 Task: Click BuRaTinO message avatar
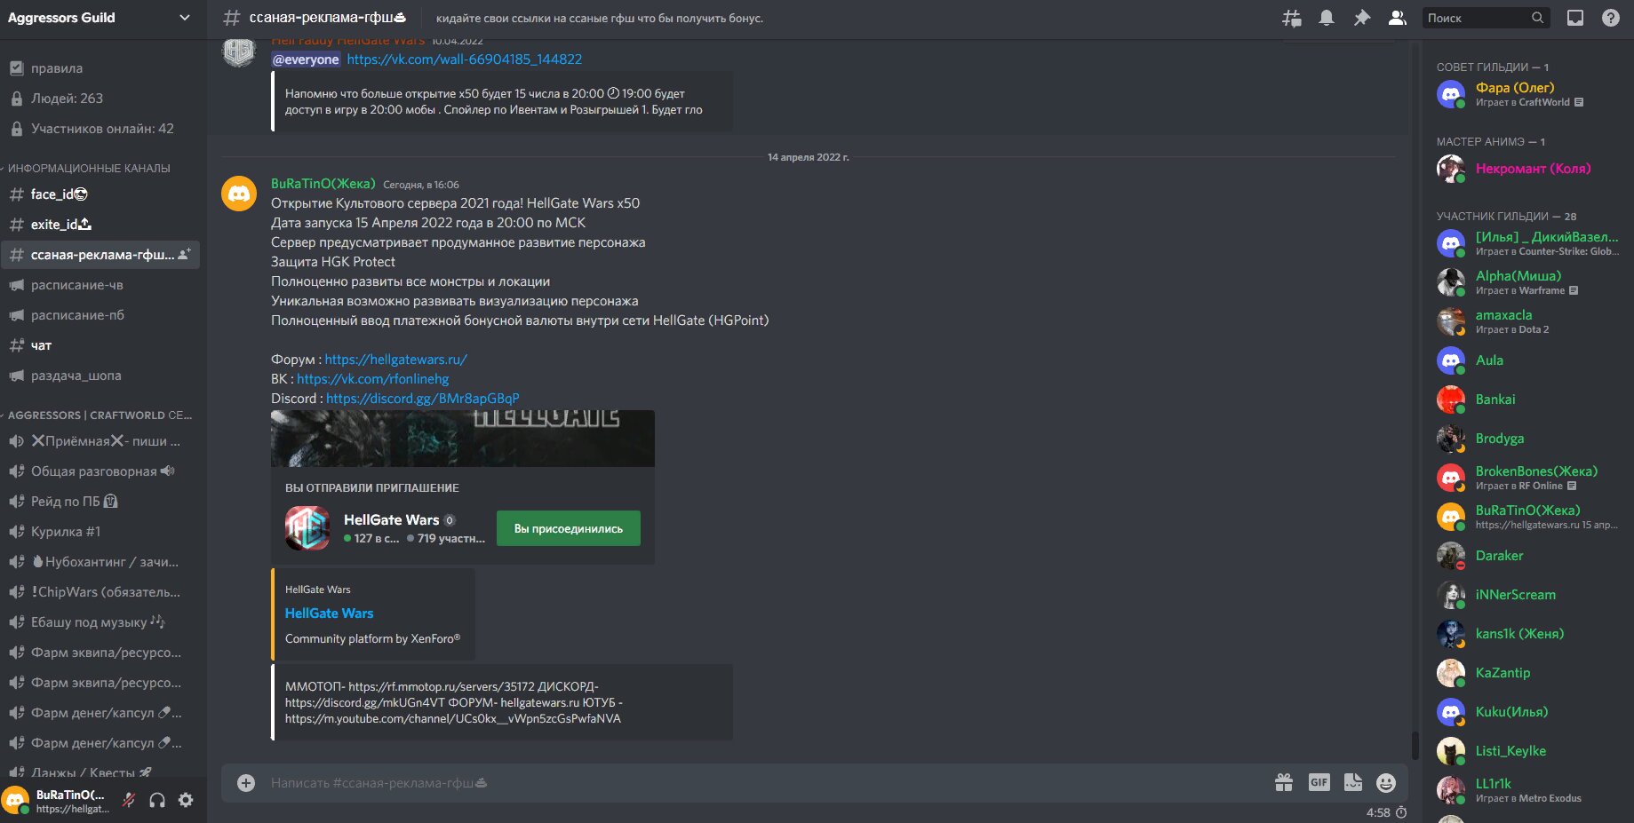click(239, 193)
